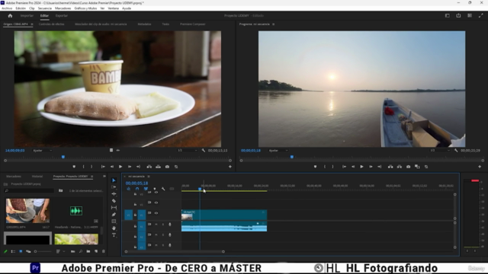Select the Hand tool
The width and height of the screenshot is (488, 274).
(x=114, y=228)
